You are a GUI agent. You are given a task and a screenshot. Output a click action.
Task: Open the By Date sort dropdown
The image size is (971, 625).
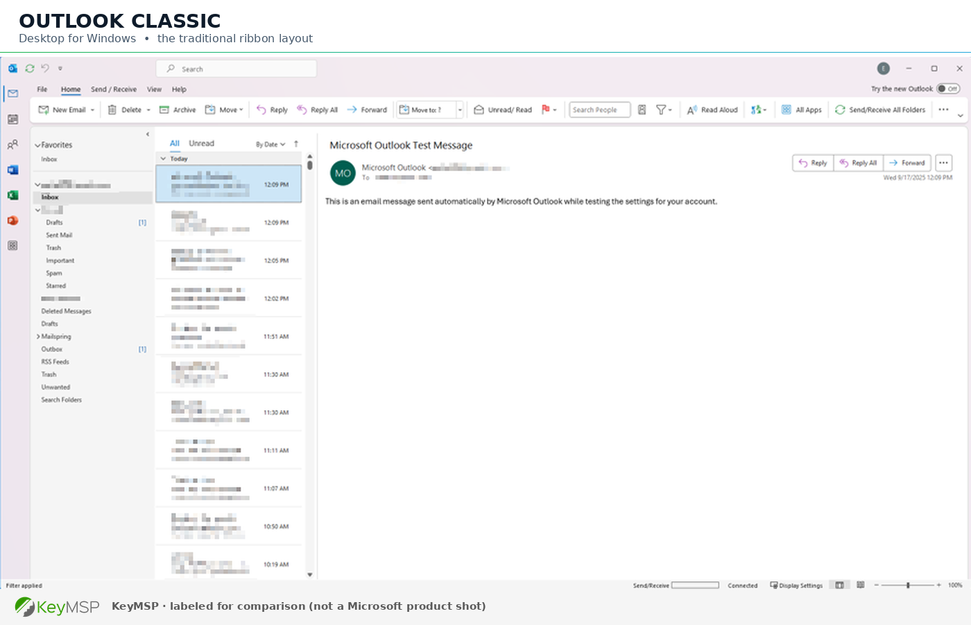point(270,144)
